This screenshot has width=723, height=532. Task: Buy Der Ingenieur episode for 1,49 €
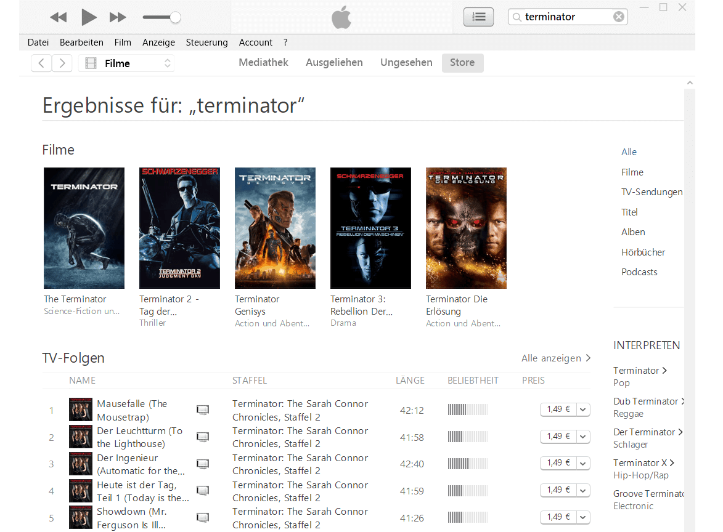click(558, 463)
